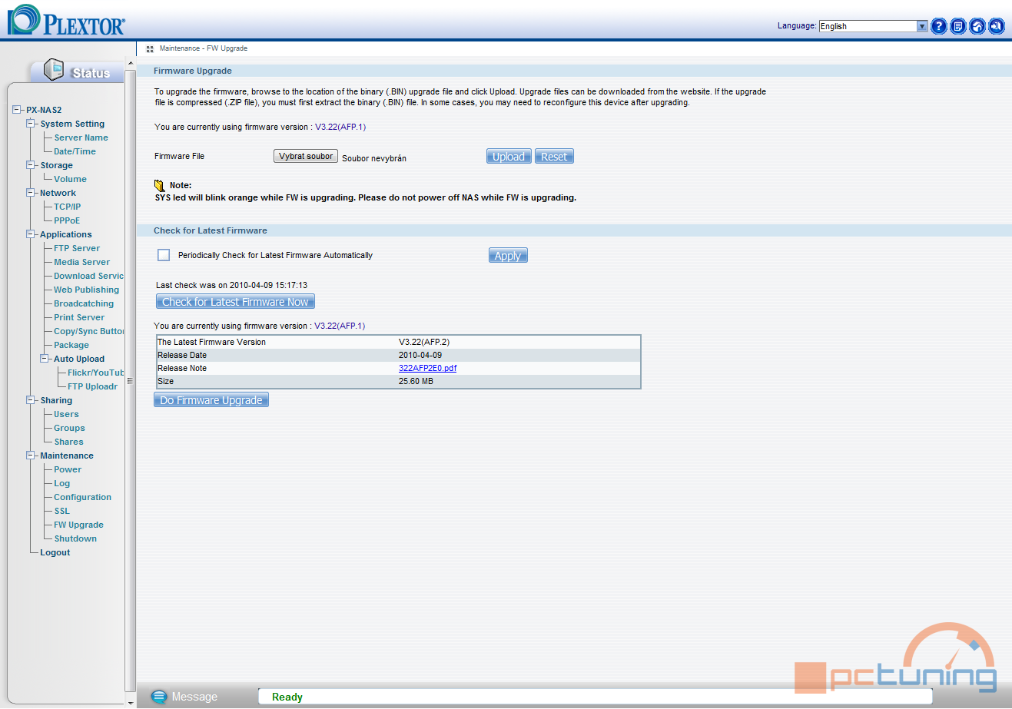Screen dimensions: 1012x709
Task: Open Log under Maintenance
Action: point(61,483)
